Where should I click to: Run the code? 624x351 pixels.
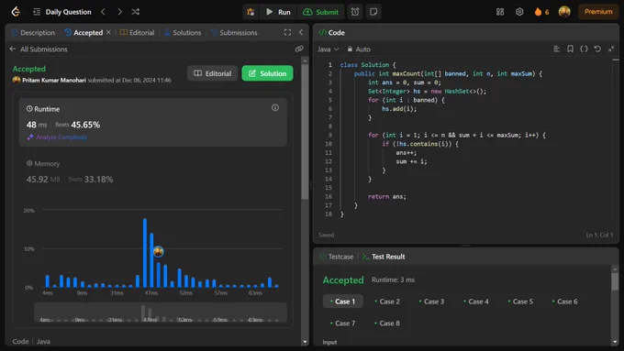click(279, 12)
